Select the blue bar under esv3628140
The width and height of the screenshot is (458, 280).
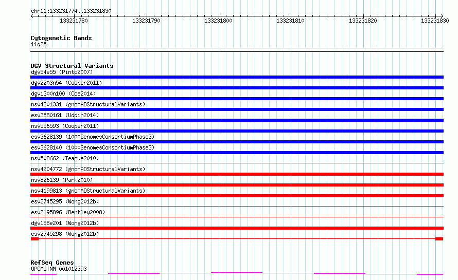click(237, 153)
